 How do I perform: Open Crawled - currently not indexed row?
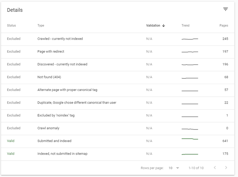tap(60, 39)
